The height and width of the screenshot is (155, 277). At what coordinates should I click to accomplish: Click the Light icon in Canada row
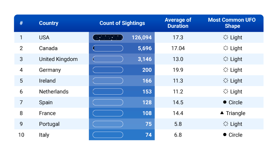click(226, 48)
